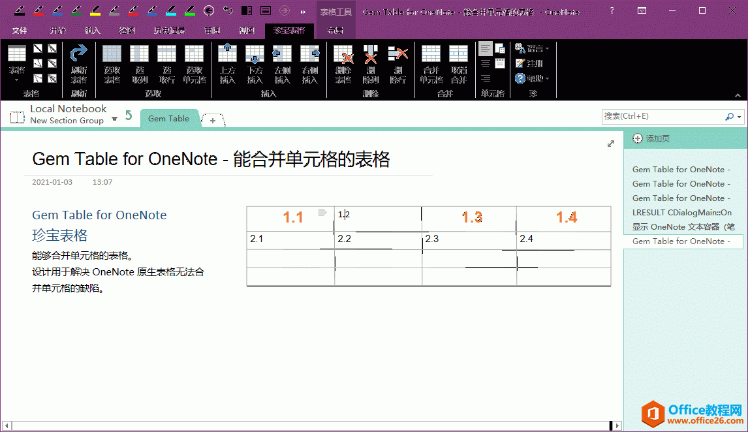
Task: Select the green pen in Quick Access Toolbar
Action: click(189, 10)
